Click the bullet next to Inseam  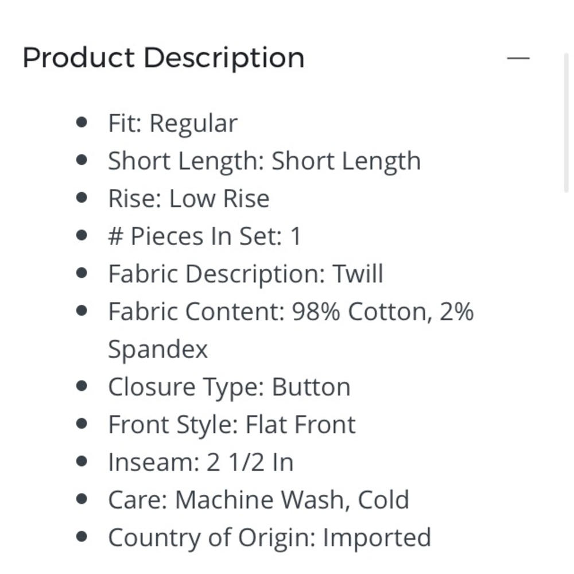tap(82, 461)
